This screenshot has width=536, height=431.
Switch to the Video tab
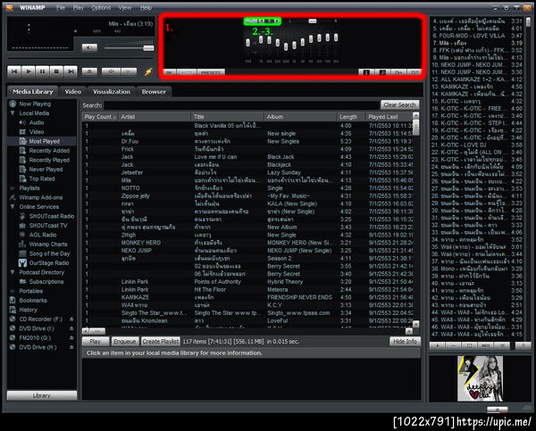coord(73,92)
